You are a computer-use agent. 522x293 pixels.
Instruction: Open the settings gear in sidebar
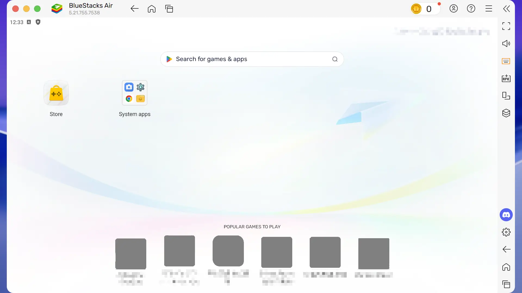pos(506,232)
